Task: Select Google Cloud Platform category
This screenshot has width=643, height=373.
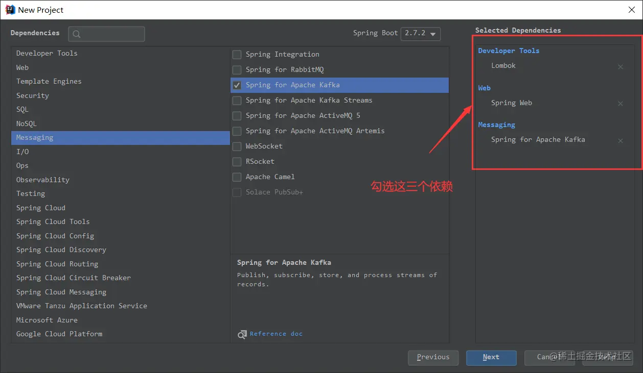Action: point(121,334)
